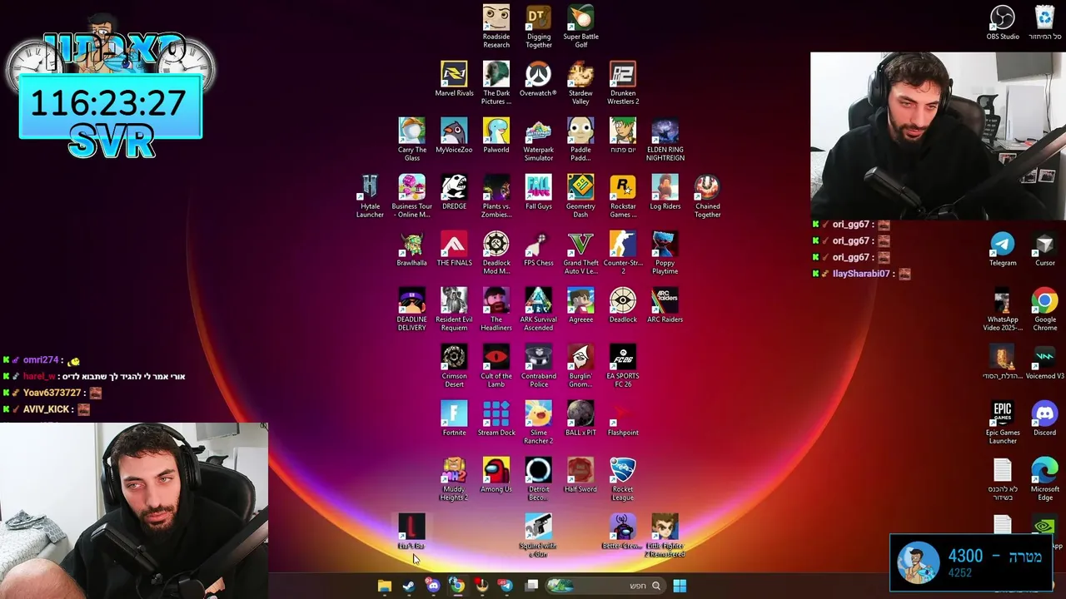This screenshot has width=1066, height=599.
Task: Launch Chained Together from the desktop
Action: [x=708, y=196]
